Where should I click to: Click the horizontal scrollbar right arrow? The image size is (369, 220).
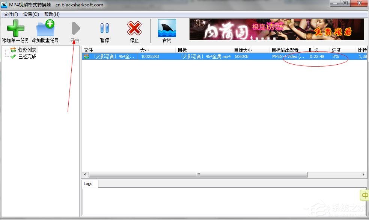tap(363, 174)
